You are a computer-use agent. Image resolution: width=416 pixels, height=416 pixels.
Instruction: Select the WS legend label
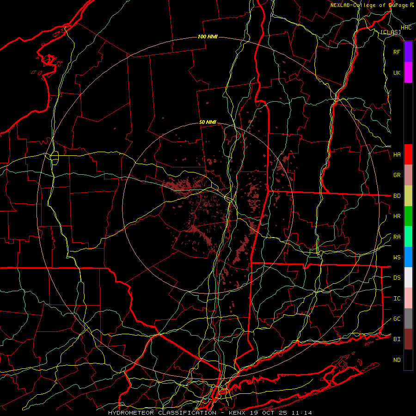point(397,257)
